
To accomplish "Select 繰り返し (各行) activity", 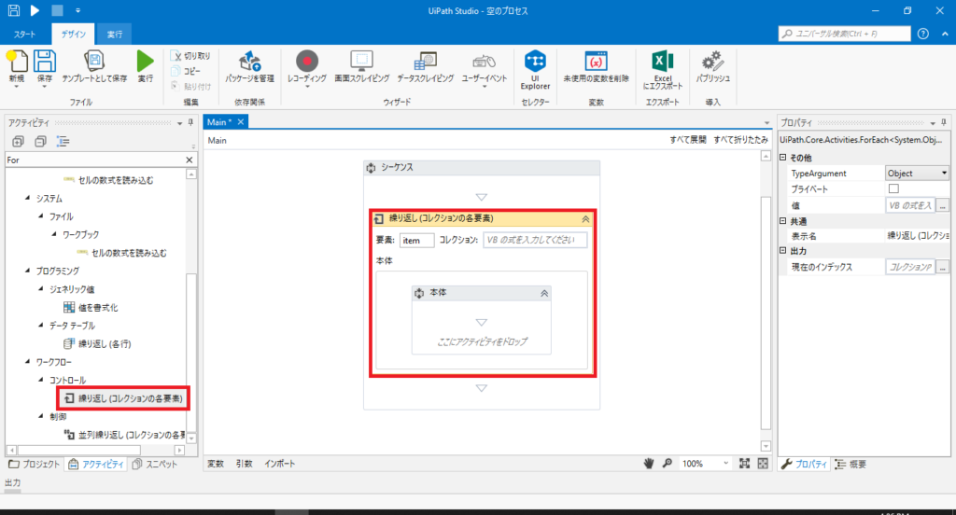I will pos(97,343).
